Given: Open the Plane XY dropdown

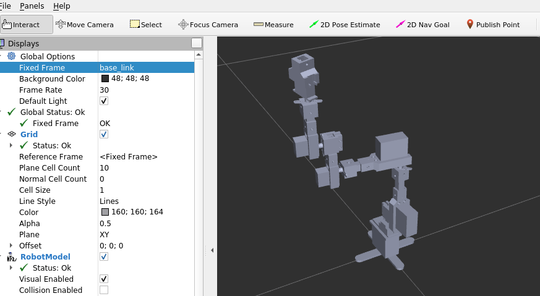Looking at the screenshot, I should tap(147, 234).
